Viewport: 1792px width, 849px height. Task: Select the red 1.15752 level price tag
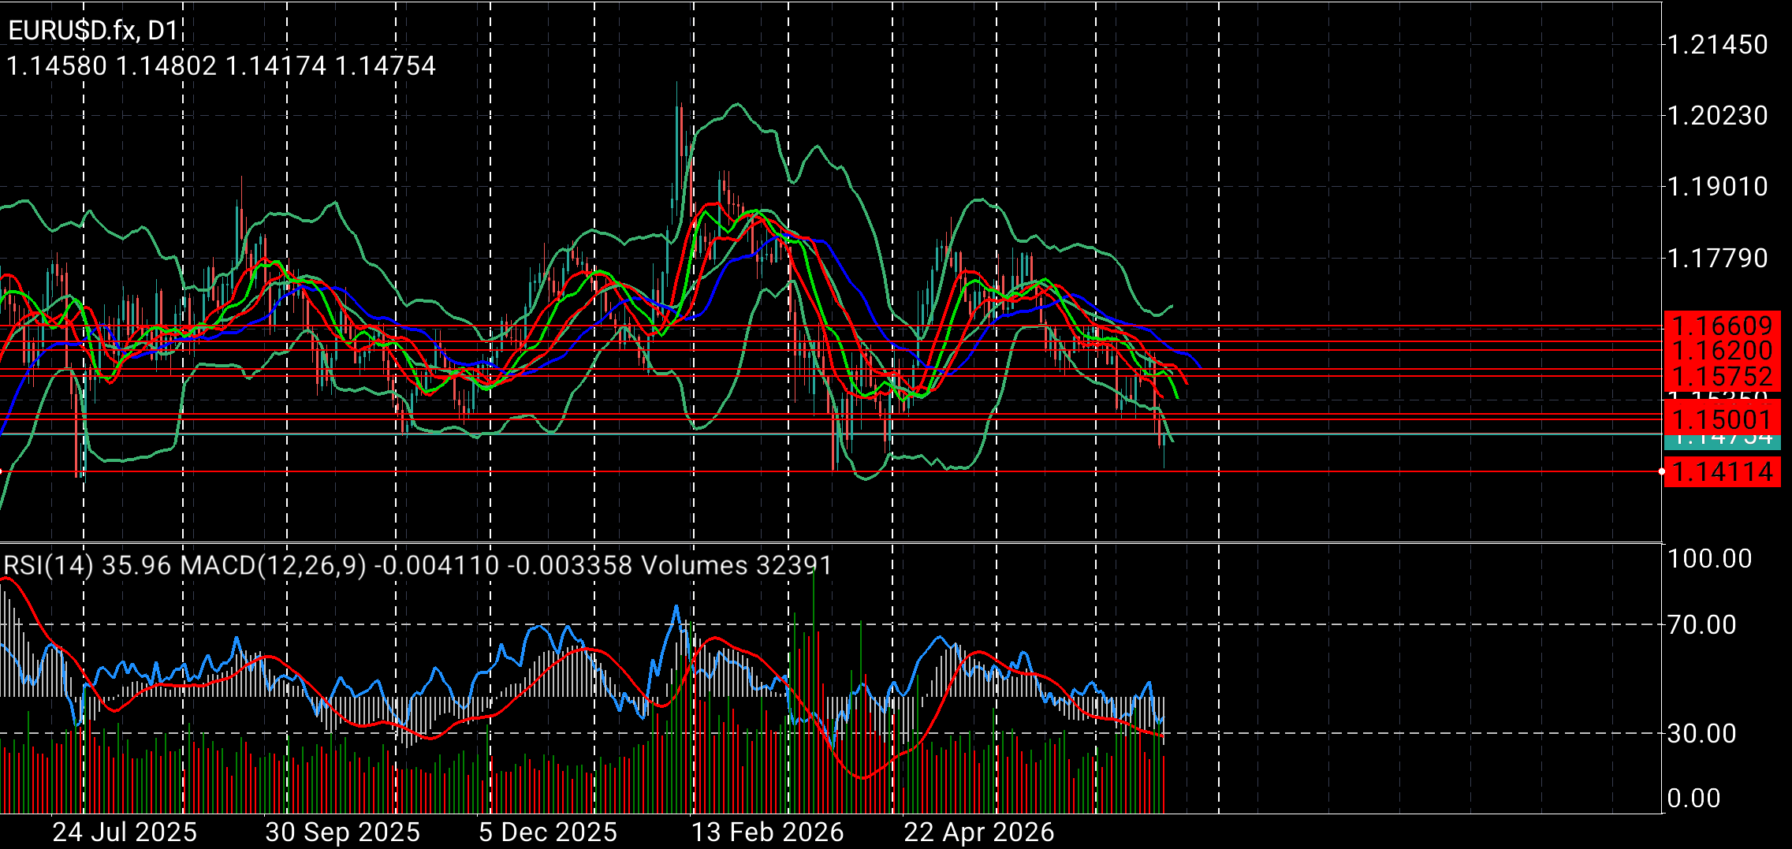click(x=1722, y=377)
